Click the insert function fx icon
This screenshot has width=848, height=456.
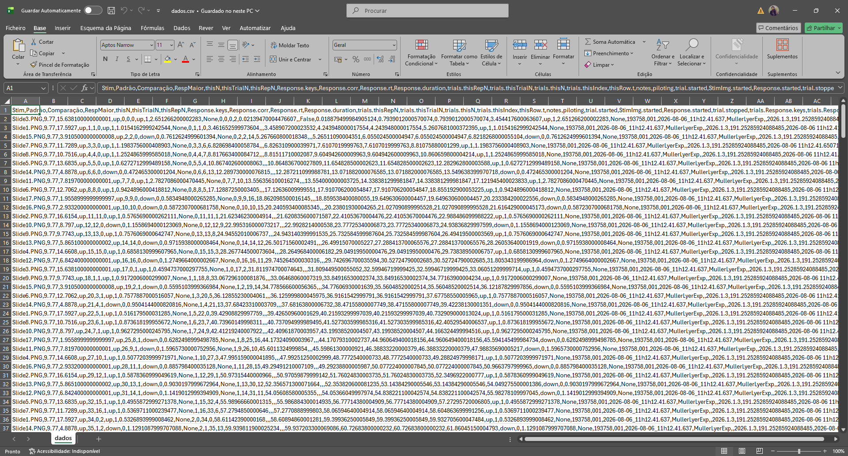tap(84, 88)
